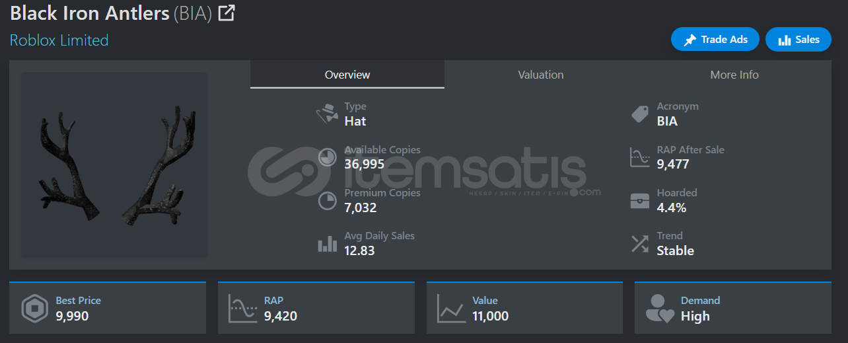Click the hat Type icon

[327, 114]
